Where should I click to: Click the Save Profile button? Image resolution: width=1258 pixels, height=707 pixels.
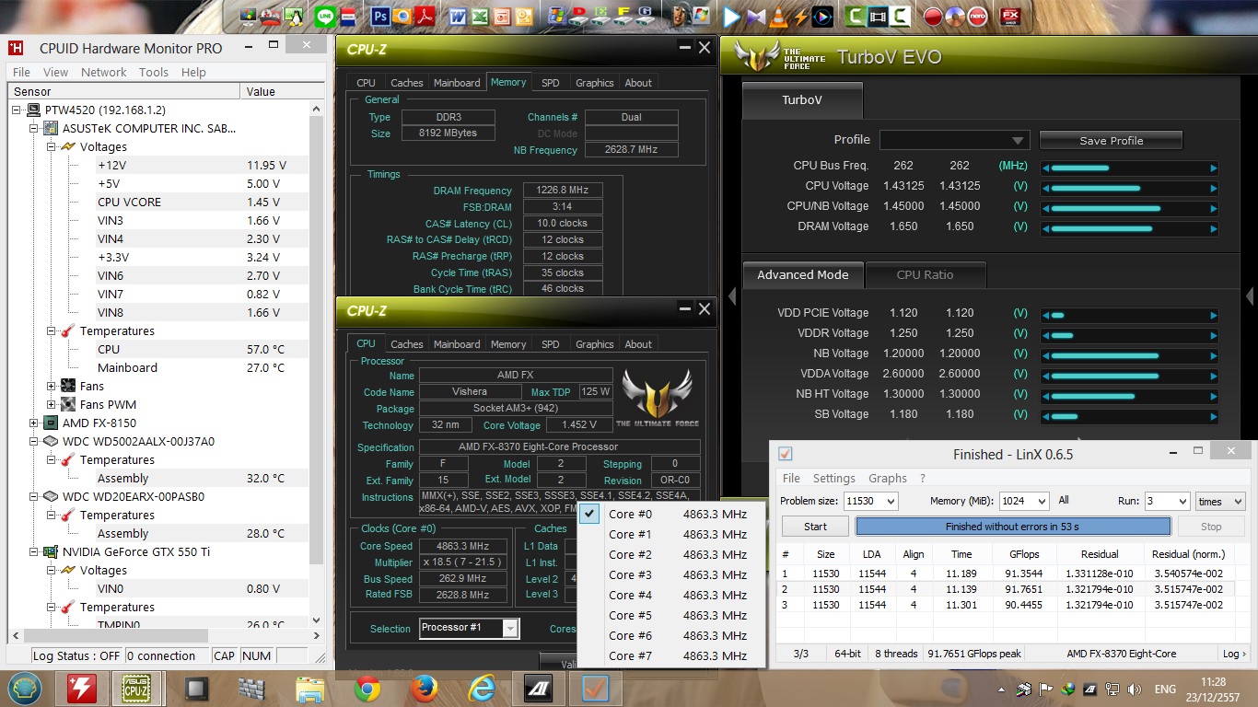tap(1111, 141)
